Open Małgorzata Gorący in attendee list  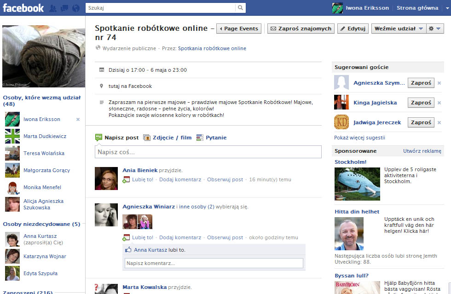point(46,170)
